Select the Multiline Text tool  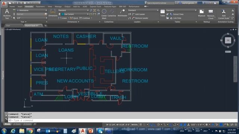click(x=7, y=14)
